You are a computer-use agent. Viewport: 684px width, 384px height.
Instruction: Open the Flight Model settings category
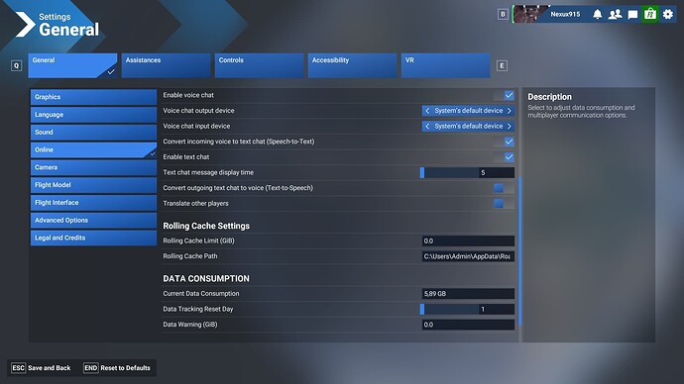(93, 185)
